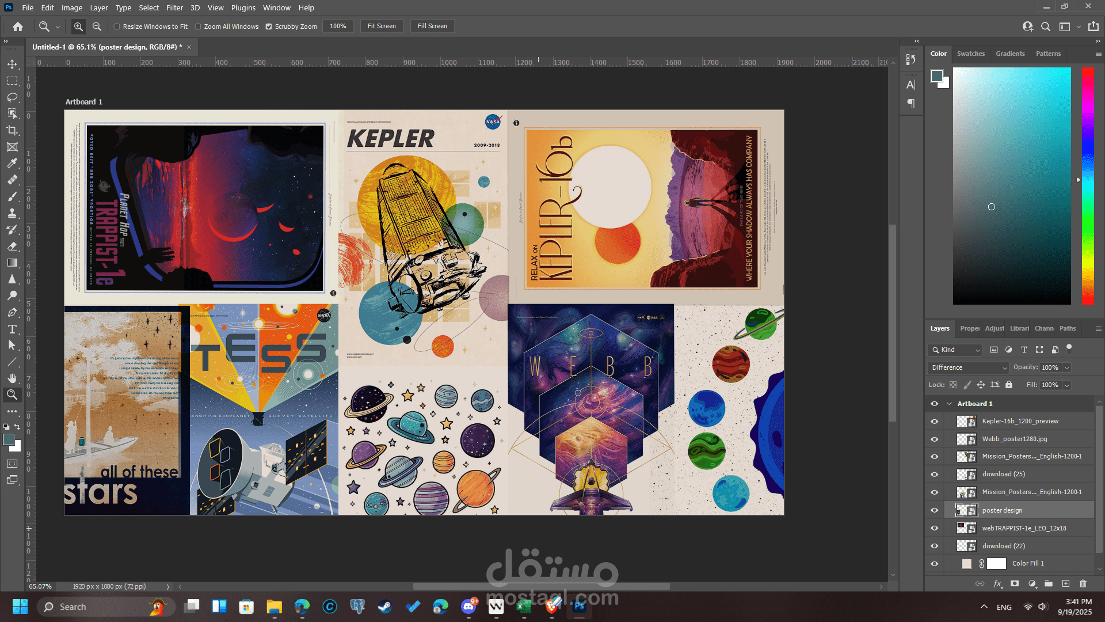This screenshot has height=622, width=1105.
Task: Open the Filter menu
Action: [174, 7]
